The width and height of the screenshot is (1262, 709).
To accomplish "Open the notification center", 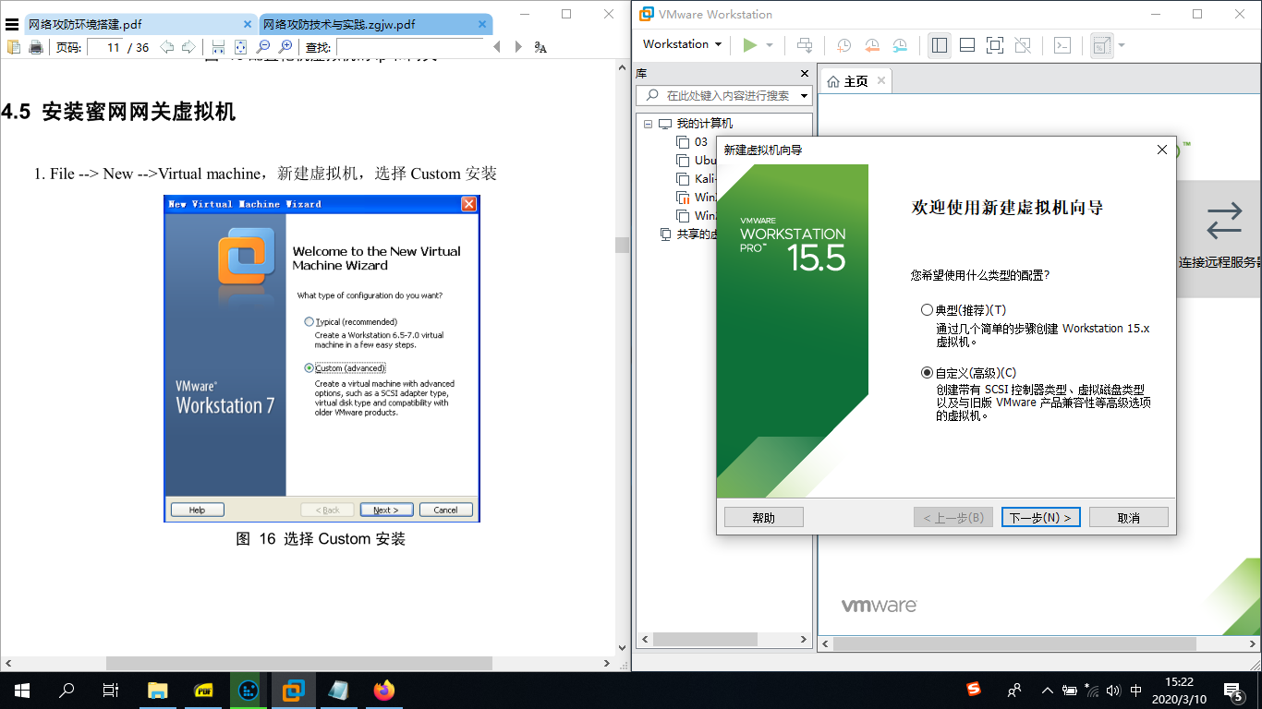I will point(1233,691).
